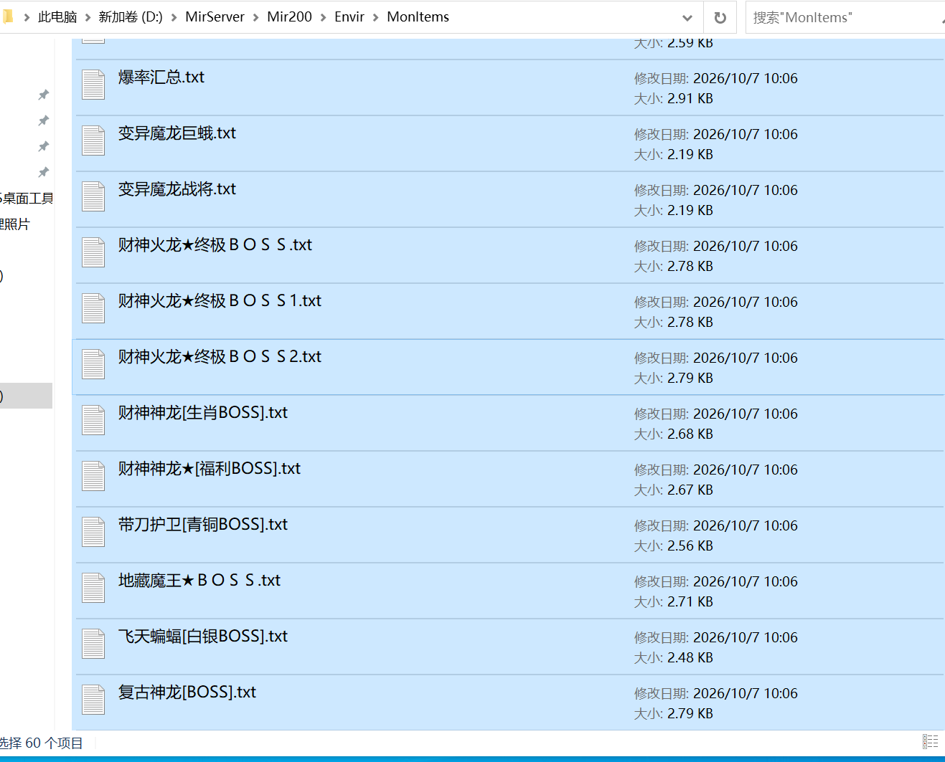Open the address bar history dropdown
945x762 pixels.
[x=687, y=17]
